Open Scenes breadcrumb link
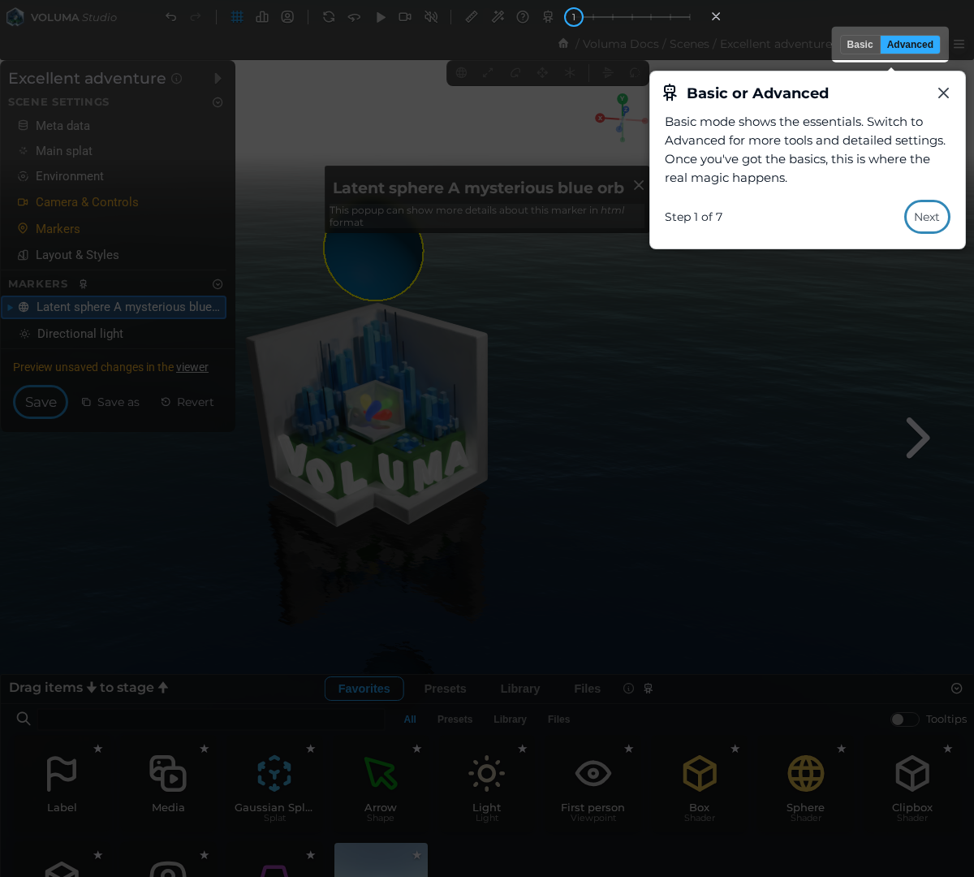This screenshot has height=877, width=974. pos(689,44)
